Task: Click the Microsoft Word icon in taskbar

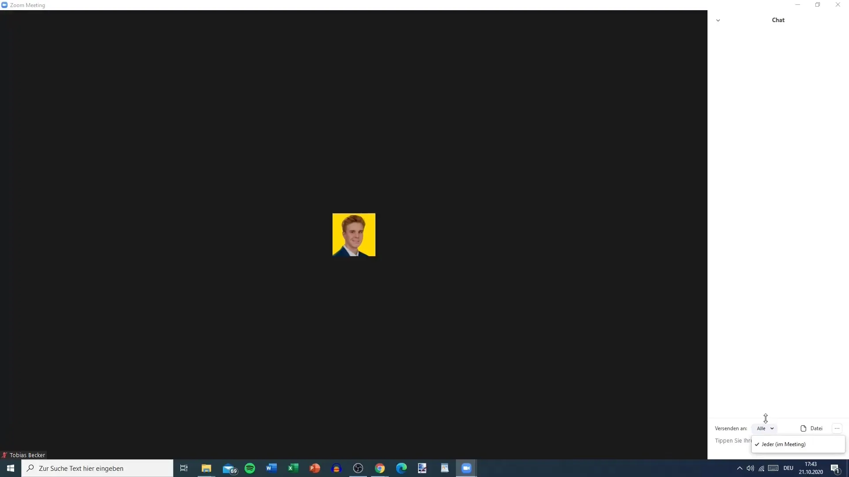Action: pos(271,468)
